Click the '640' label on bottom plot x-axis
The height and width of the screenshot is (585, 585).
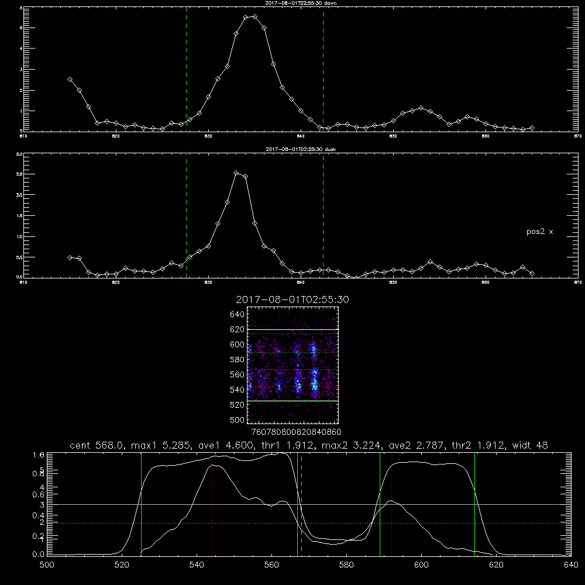[571, 565]
